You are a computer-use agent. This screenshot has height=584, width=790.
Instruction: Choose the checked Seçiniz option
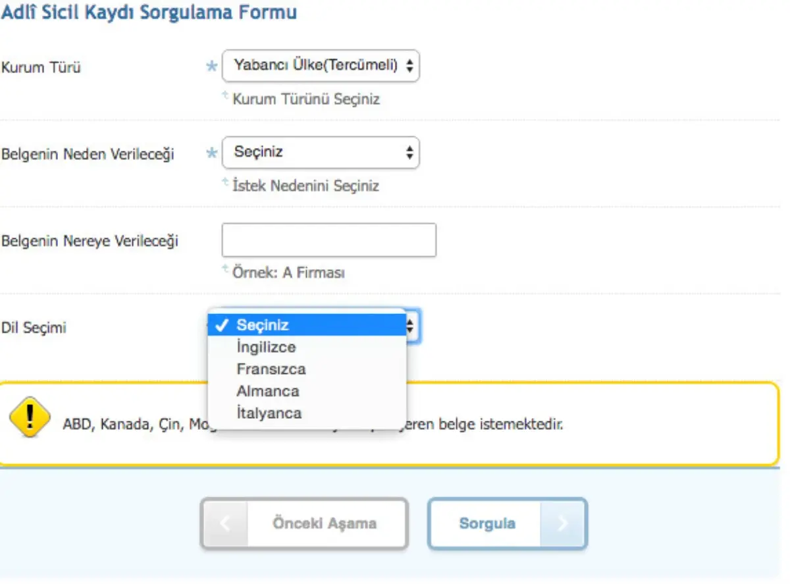[x=263, y=325]
